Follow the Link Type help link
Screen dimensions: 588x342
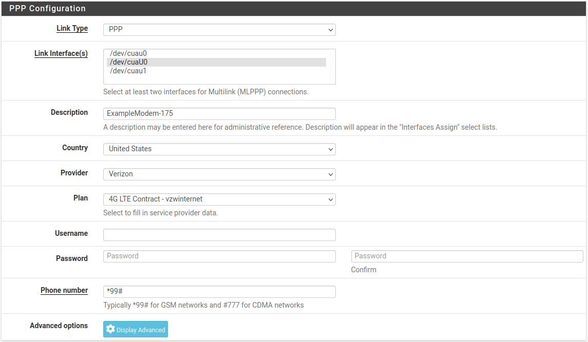coord(72,28)
